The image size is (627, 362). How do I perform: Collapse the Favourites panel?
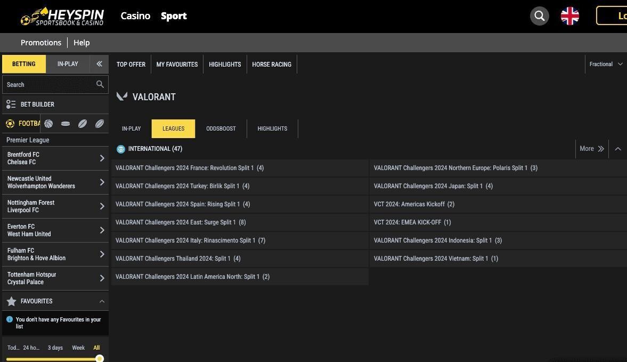(x=102, y=301)
